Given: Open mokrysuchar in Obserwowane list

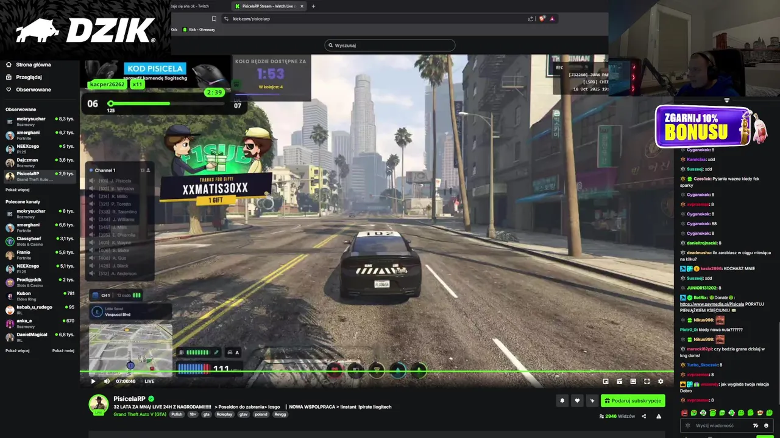Looking at the screenshot, I should (x=40, y=121).
